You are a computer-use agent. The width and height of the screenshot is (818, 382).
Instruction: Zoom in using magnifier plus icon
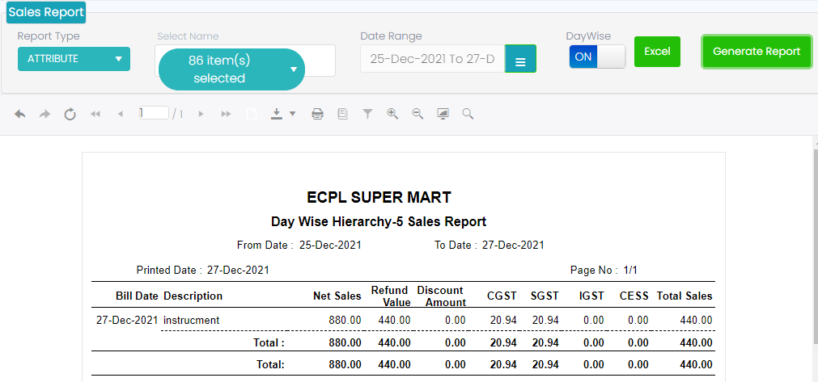click(x=392, y=115)
